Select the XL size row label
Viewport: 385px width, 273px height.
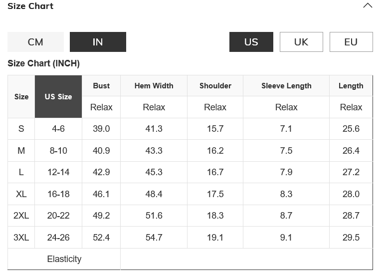(x=21, y=194)
